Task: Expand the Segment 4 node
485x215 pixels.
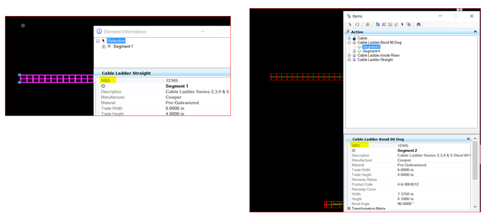Action: pos(354,51)
